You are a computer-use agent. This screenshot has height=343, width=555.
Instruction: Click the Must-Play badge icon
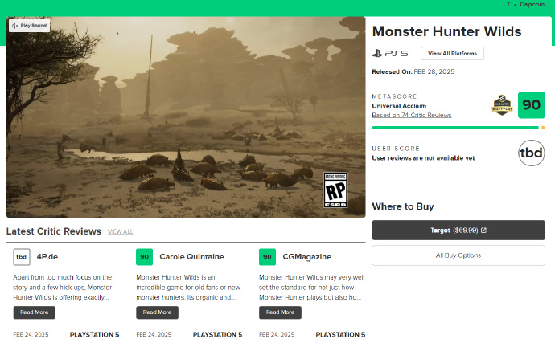pyautogui.click(x=502, y=105)
